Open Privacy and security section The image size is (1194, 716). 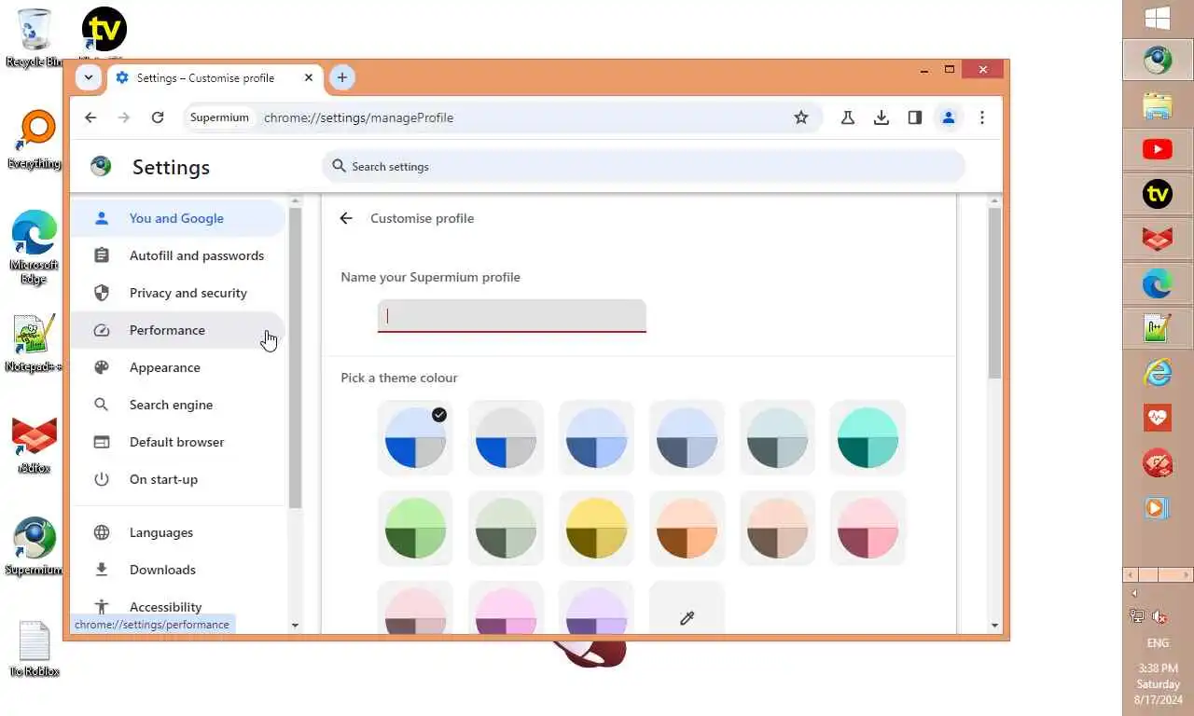177,293
